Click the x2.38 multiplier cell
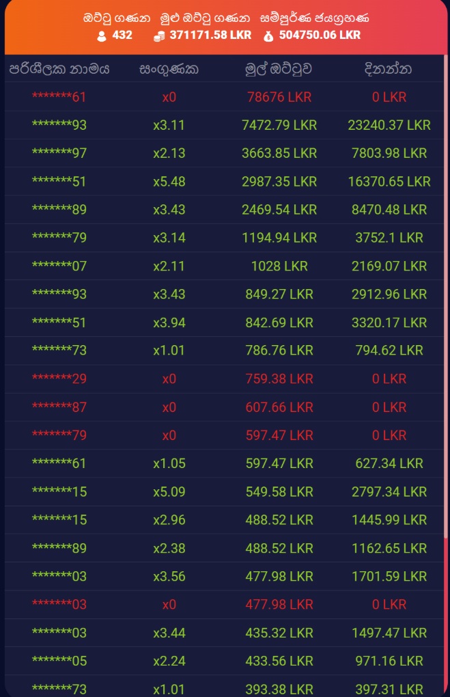450x697 pixels. pyautogui.click(x=169, y=548)
